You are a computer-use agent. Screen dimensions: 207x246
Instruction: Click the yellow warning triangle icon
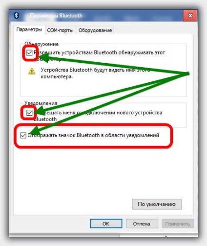pyautogui.click(x=32, y=72)
